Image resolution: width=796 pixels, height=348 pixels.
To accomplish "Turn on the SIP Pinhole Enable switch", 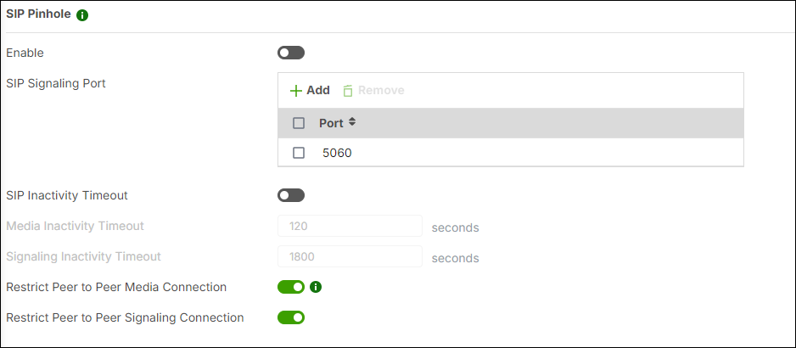I will (290, 53).
